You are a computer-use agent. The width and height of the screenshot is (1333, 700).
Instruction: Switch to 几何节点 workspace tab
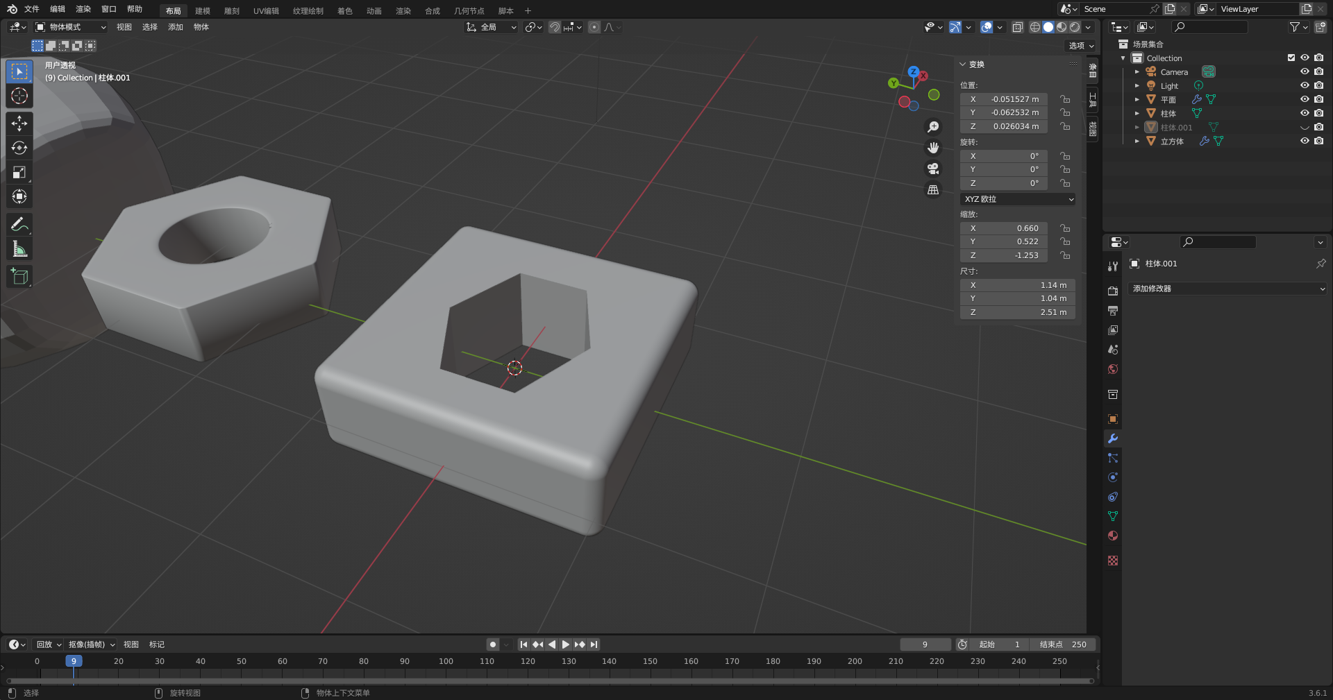[x=469, y=10]
